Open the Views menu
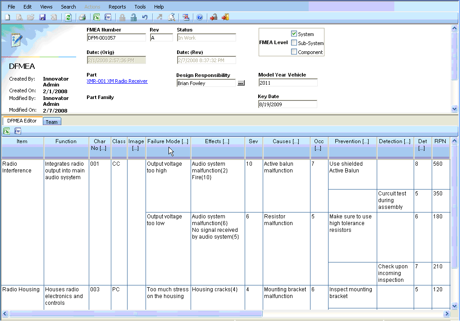Viewport: 461px width, 321px height. click(46, 7)
